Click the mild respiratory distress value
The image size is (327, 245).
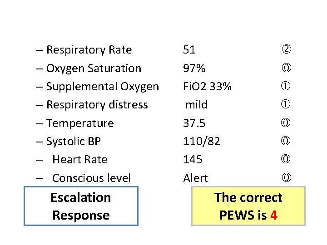(x=196, y=105)
